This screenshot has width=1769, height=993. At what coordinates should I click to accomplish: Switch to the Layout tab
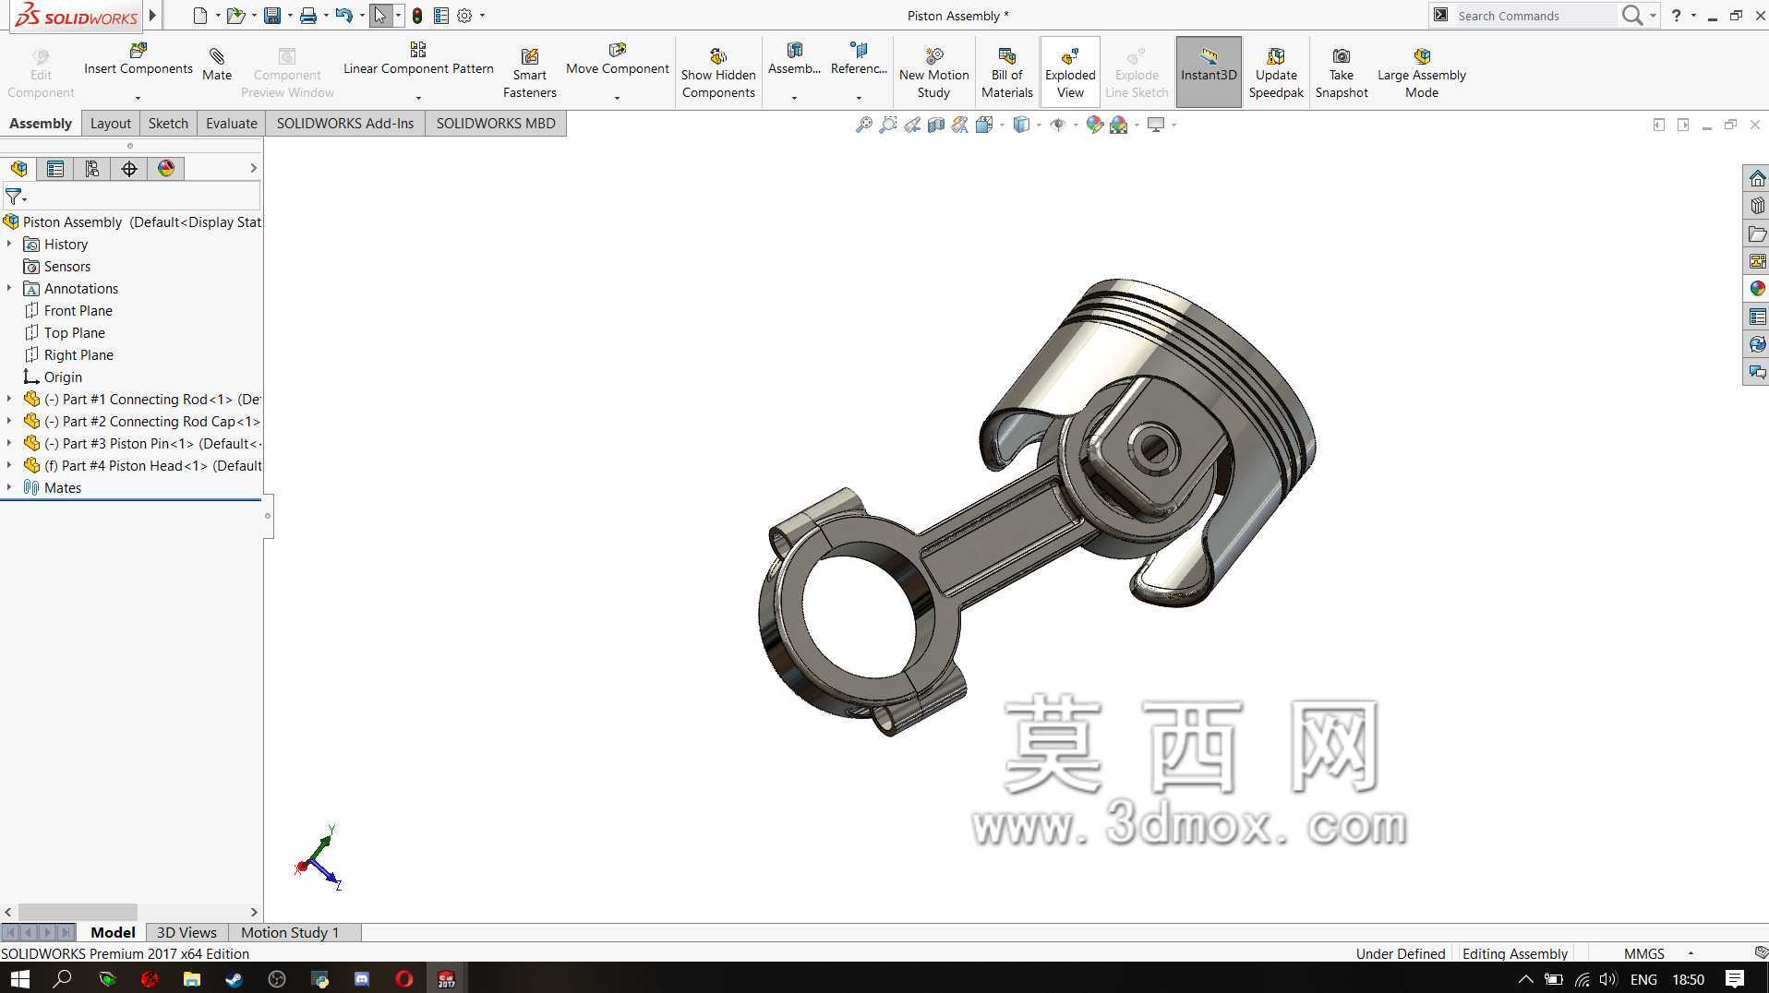(x=111, y=124)
